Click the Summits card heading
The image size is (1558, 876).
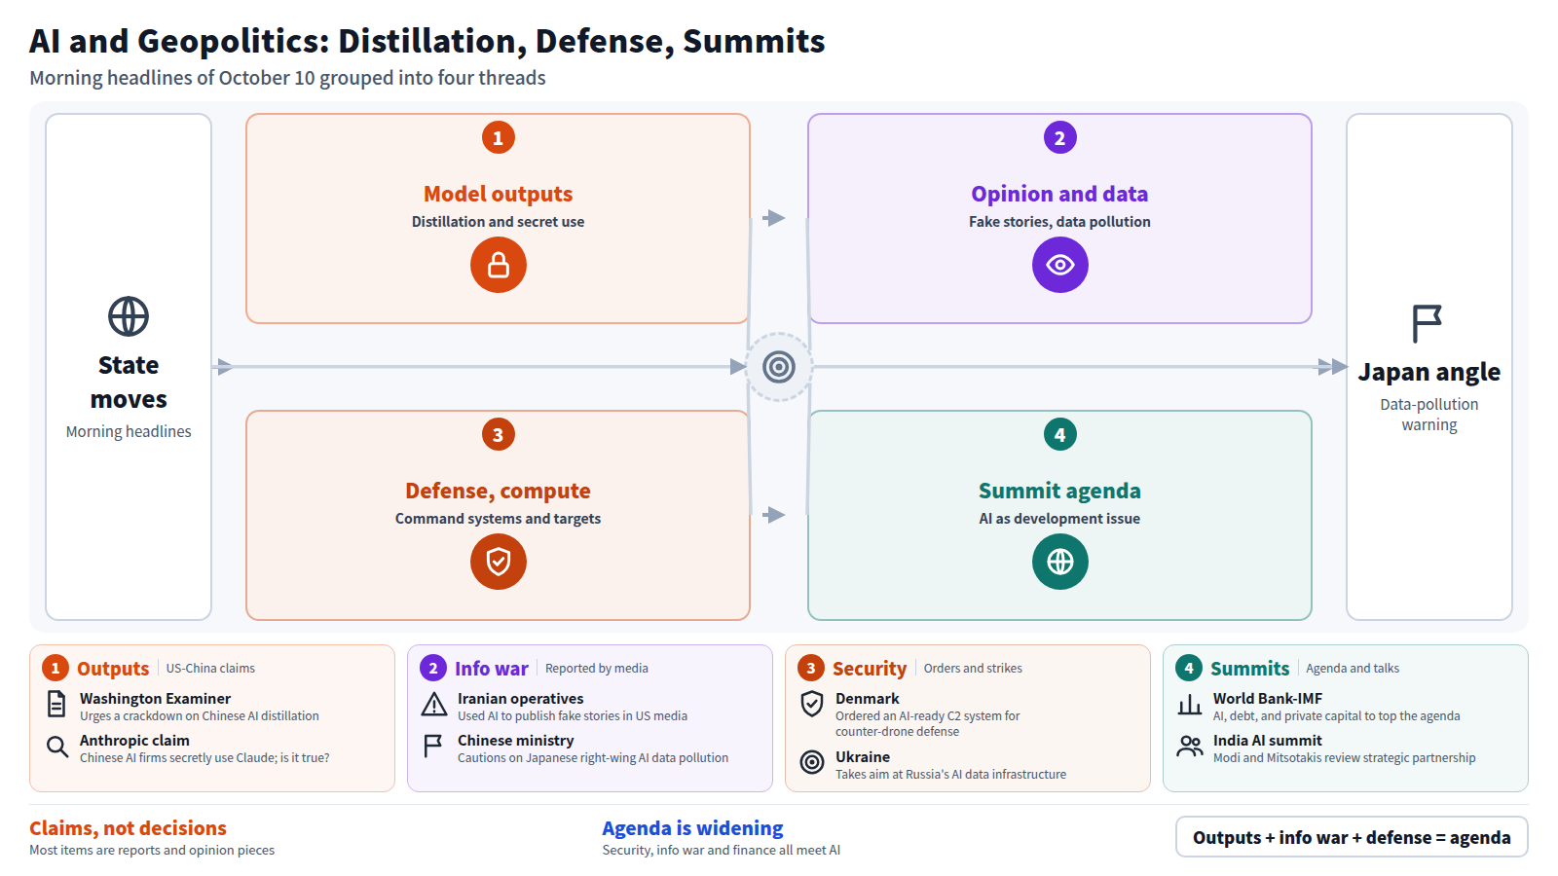(x=1250, y=669)
